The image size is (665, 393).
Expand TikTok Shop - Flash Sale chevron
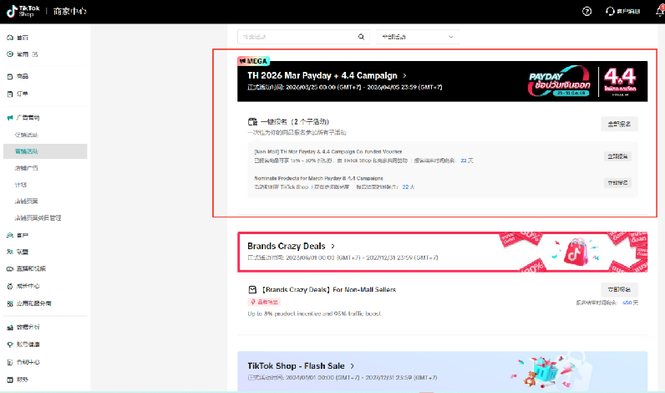[x=353, y=366]
